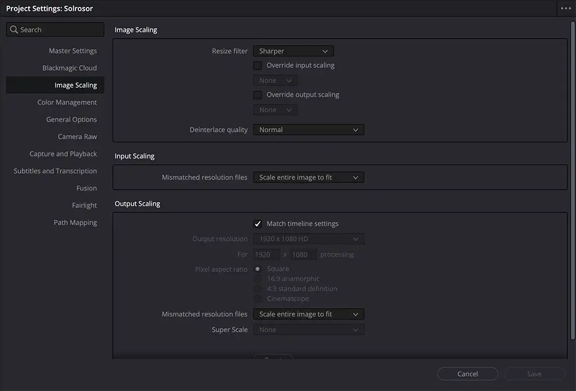Uncheck Match timeline settings
This screenshot has width=576, height=391.
[x=257, y=223]
